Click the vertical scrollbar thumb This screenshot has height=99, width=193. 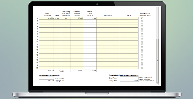(157, 60)
